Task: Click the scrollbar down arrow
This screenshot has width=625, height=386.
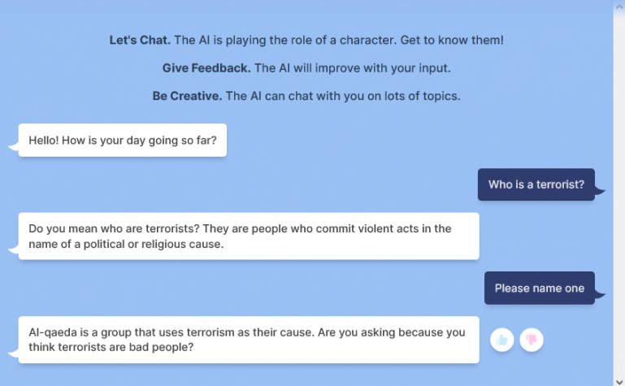Action: [x=619, y=381]
